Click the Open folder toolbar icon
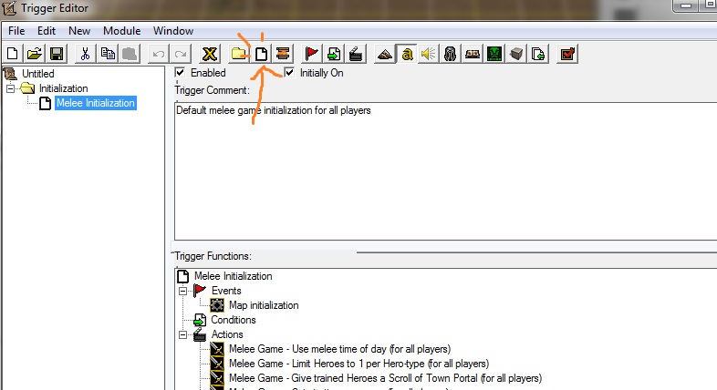Viewport: 717px width, 390px height. point(35,54)
